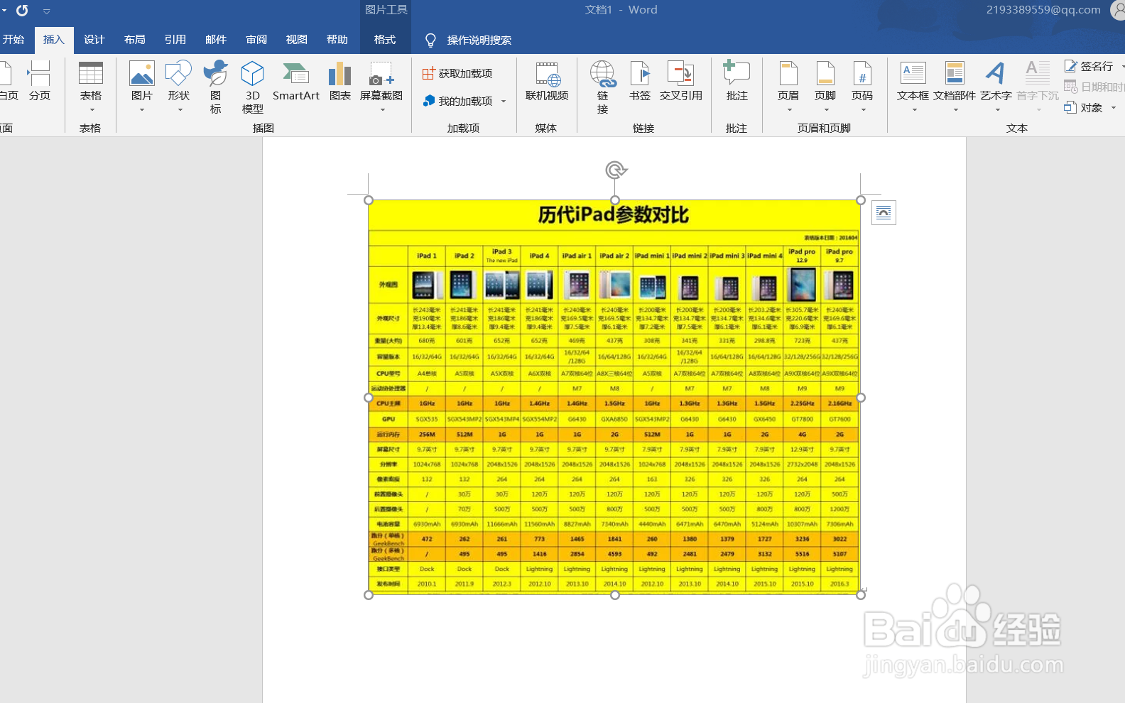Open SmartArt graphic dialog
The width and height of the screenshot is (1125, 703).
point(296,81)
